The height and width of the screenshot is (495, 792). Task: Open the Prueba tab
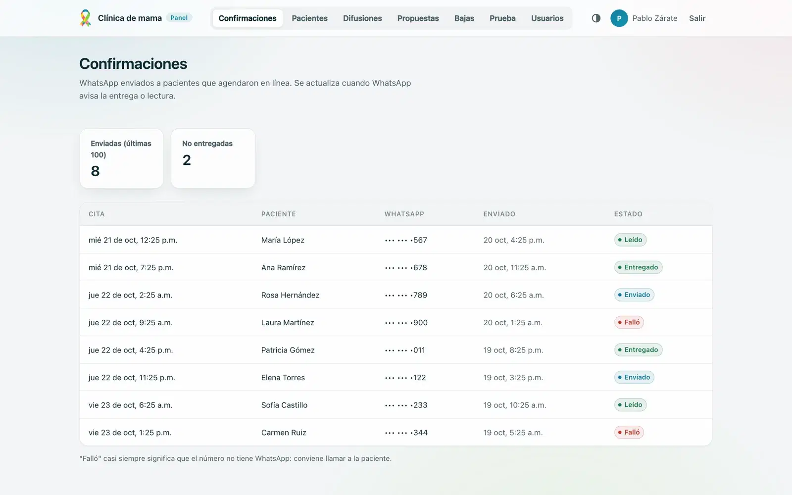point(502,18)
